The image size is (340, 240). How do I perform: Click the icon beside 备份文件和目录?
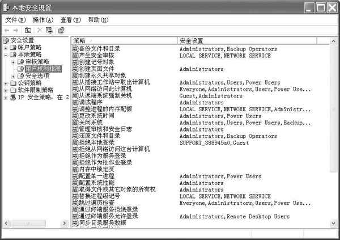pyautogui.click(x=75, y=49)
